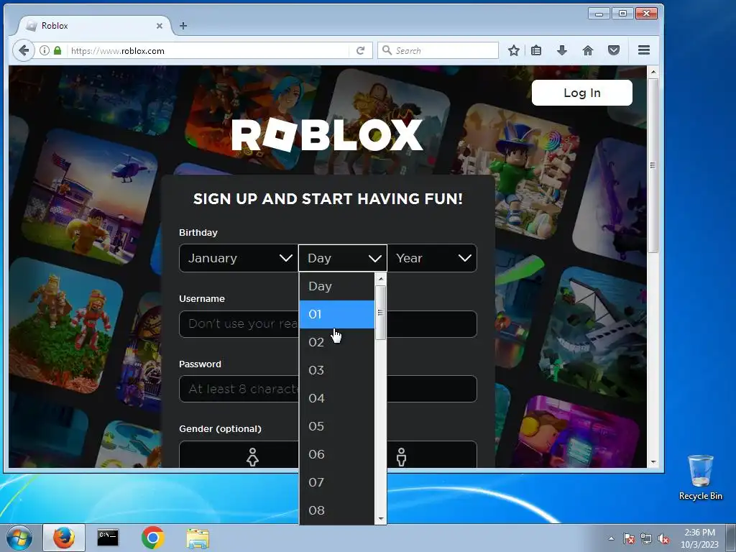Choose day 07 from the list
The image size is (736, 552).
(337, 482)
